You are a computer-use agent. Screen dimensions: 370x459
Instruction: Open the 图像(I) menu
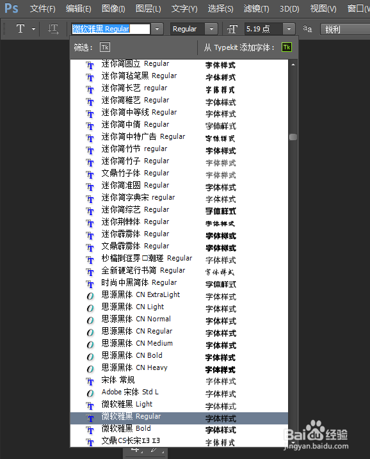113,8
